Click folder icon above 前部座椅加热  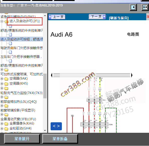click(x=6, y=97)
